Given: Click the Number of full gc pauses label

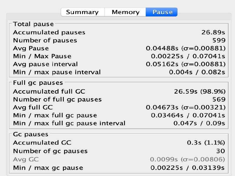Looking at the screenshot, I should (57, 99).
